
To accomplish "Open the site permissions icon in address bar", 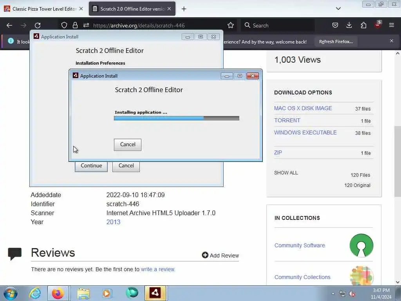I will pyautogui.click(x=86, y=25).
